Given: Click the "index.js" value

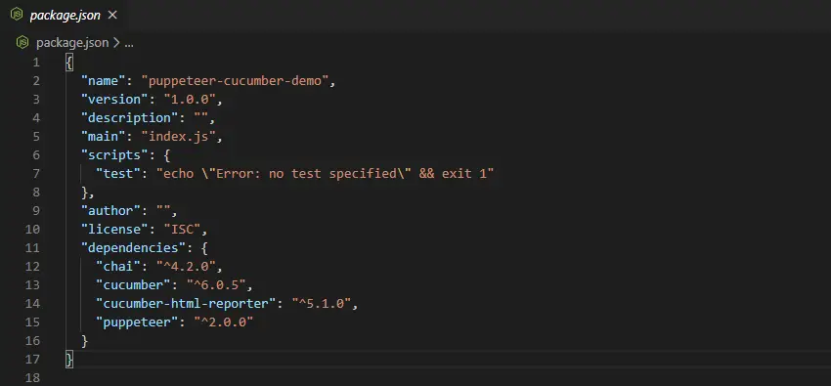Looking at the screenshot, I should 179,137.
